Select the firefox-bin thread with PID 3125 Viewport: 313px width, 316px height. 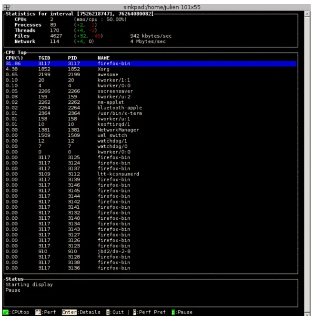tap(151, 158)
